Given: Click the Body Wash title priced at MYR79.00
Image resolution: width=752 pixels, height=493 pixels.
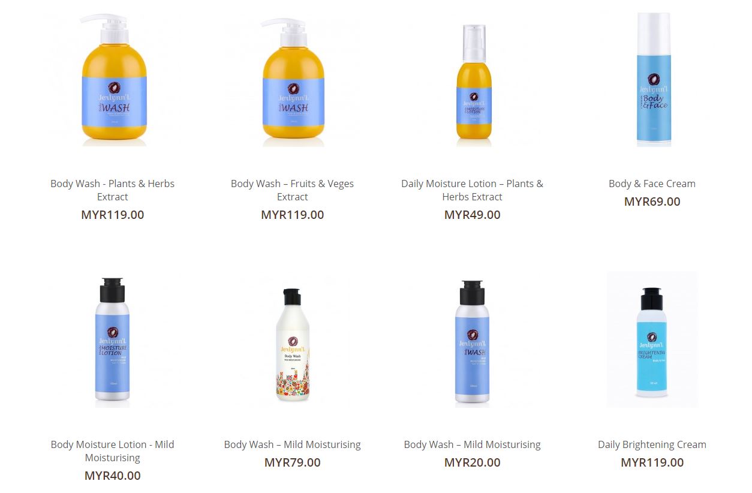Looking at the screenshot, I should tap(293, 444).
